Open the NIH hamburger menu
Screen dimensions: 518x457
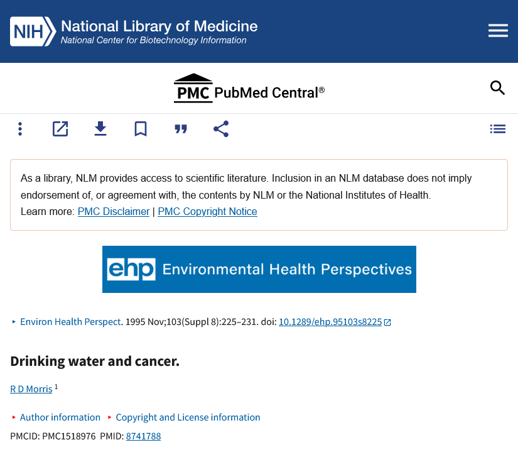(x=498, y=30)
